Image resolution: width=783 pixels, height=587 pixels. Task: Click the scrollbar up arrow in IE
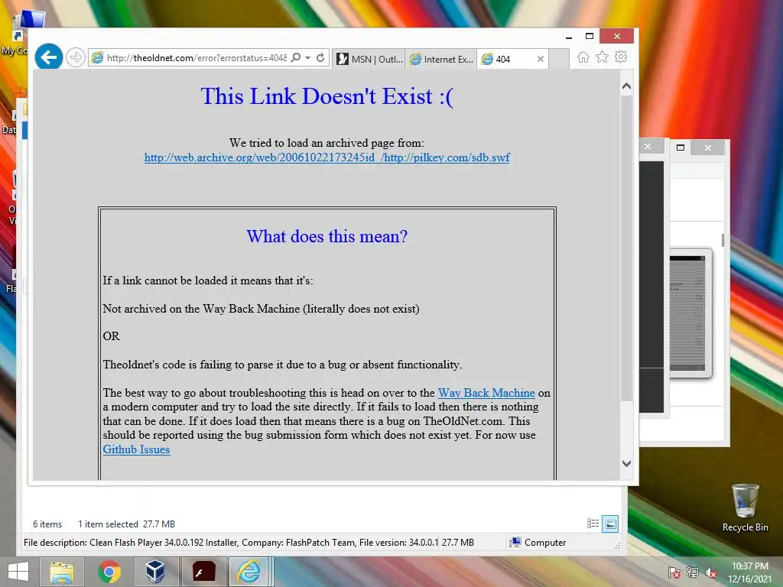[627, 86]
